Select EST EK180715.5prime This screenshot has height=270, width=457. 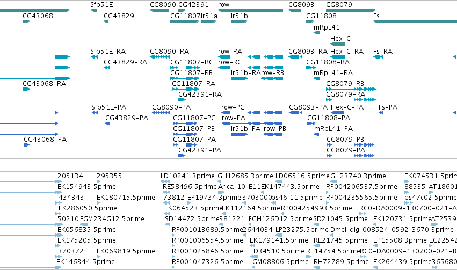tap(126, 198)
